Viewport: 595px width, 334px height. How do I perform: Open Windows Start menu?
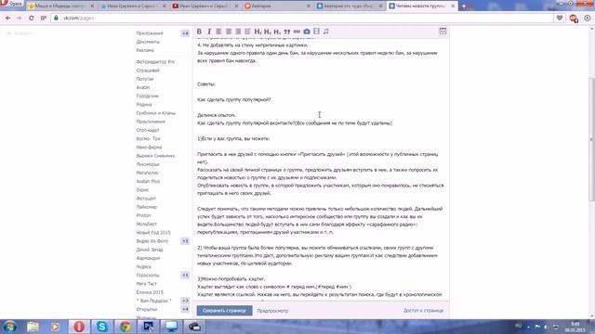tap(9, 327)
